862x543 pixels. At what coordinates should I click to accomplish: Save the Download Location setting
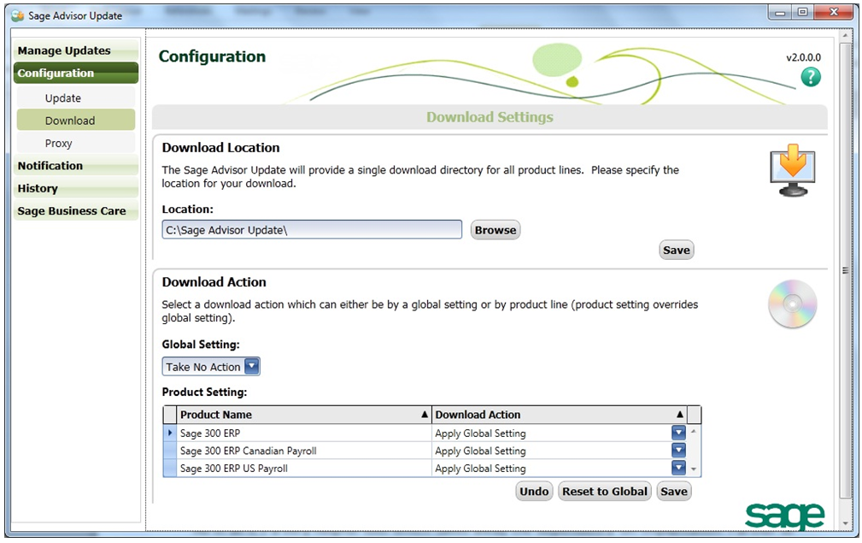pos(676,250)
